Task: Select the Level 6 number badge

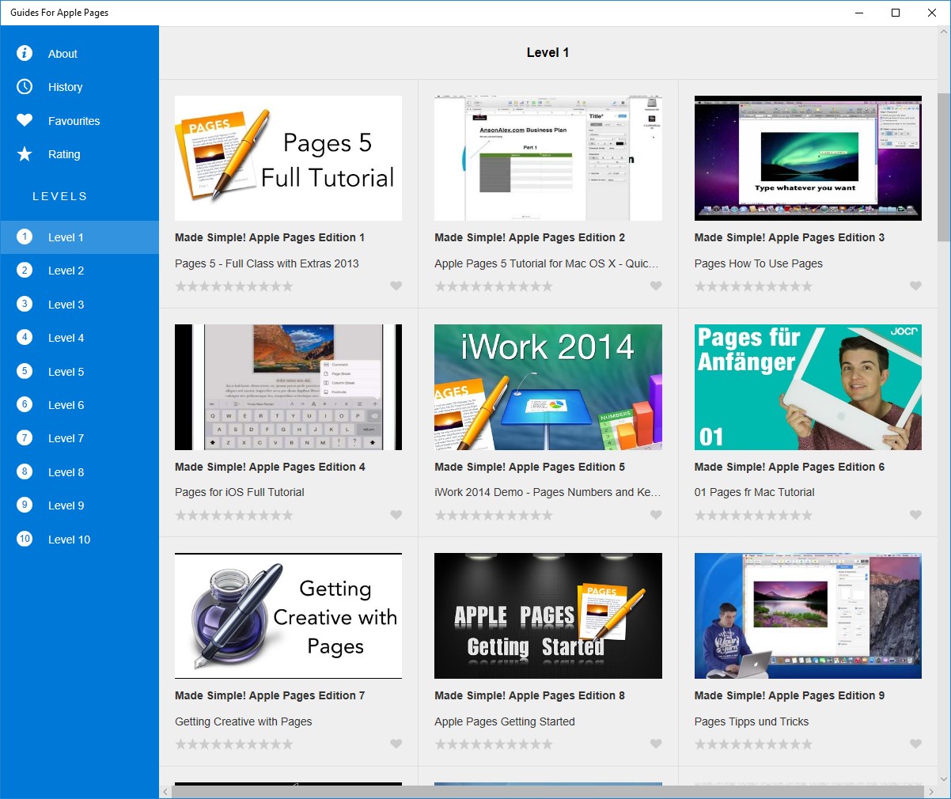Action: [25, 404]
